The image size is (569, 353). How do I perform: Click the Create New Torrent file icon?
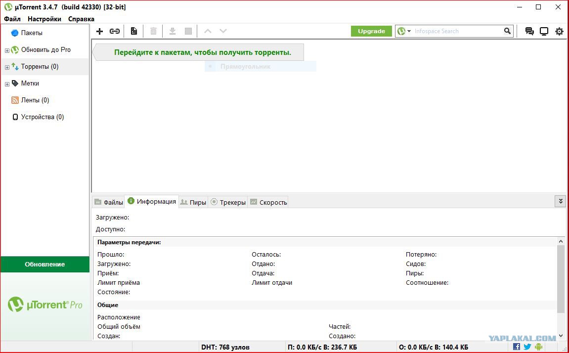134,31
